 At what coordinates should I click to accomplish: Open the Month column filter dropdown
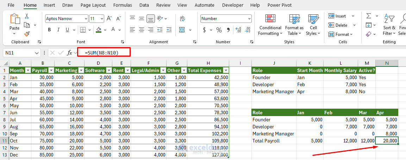[x=28, y=70]
